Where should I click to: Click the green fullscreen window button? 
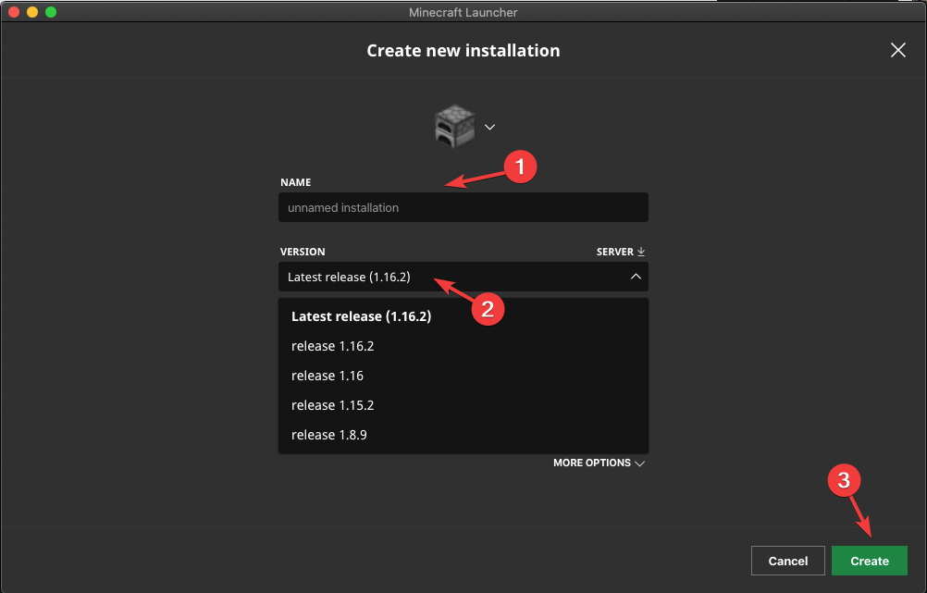51,12
